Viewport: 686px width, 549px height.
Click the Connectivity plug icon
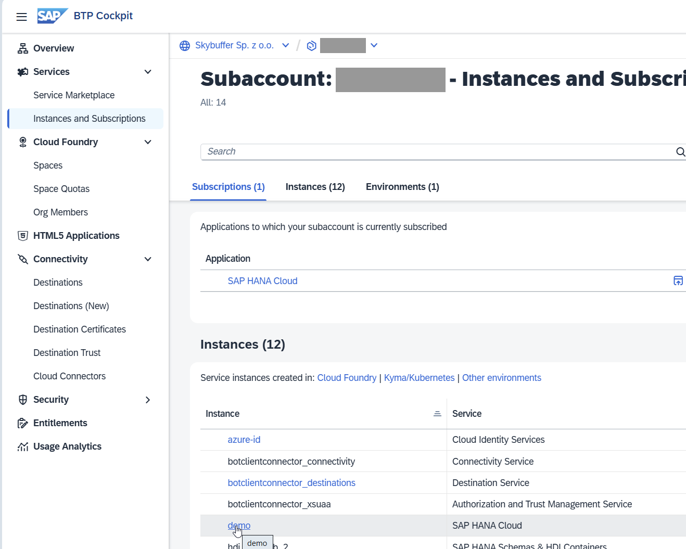click(23, 259)
